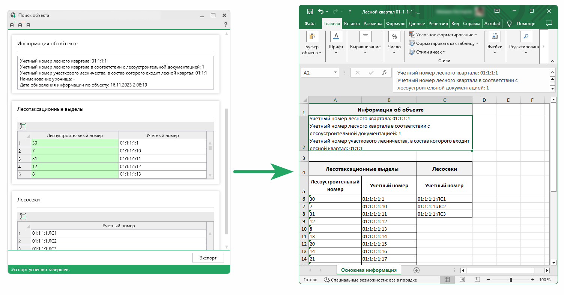
Task: Add a new sheet with plus icon
Action: pos(416,270)
